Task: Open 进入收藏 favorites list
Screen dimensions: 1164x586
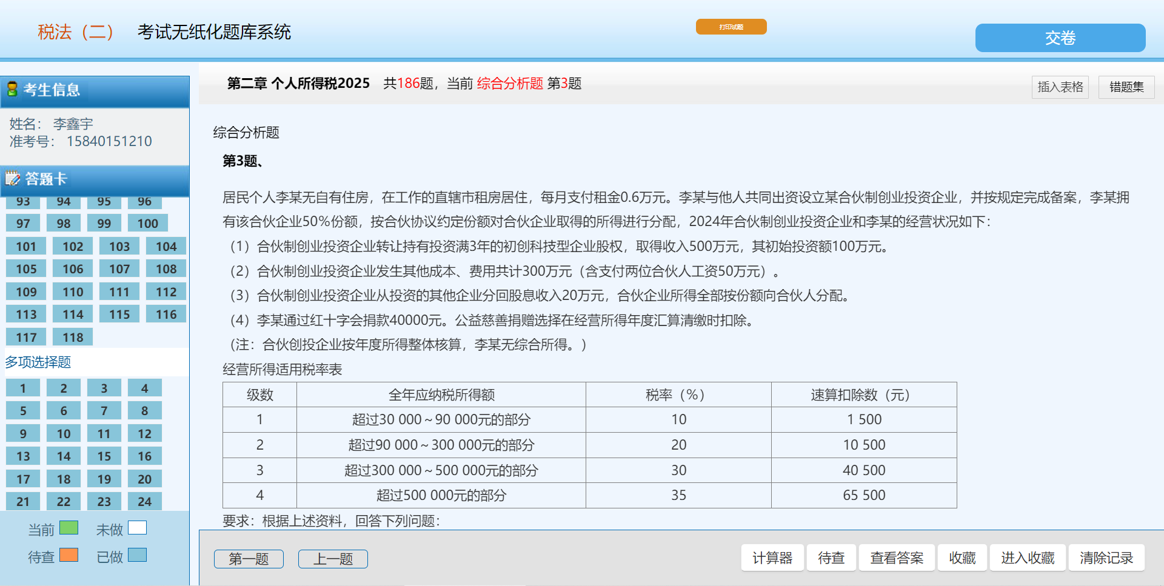Action: coord(1028,558)
